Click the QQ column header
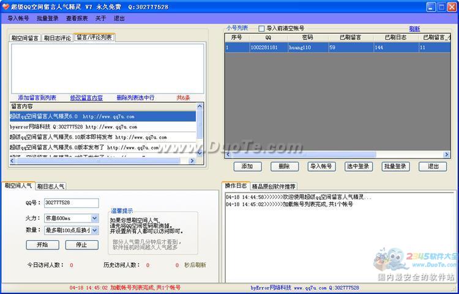Screen dimensions: 459x294 (268, 37)
